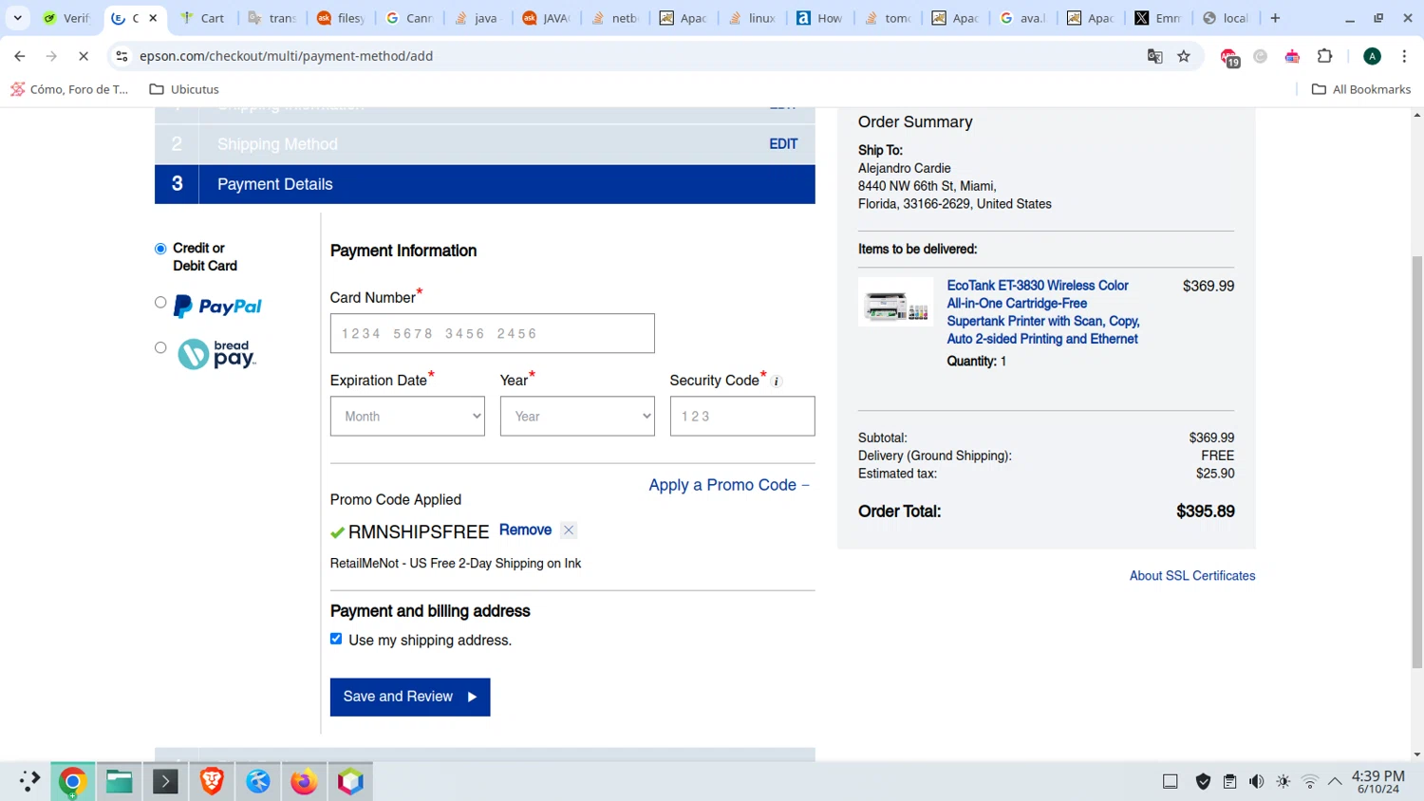View site information icon beside URL
This screenshot has height=801, width=1424.
click(122, 56)
